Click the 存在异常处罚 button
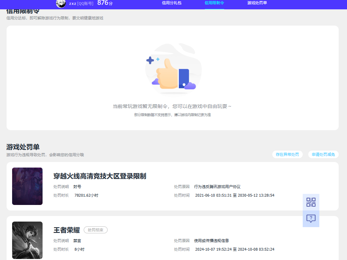347x260 pixels. (287, 155)
